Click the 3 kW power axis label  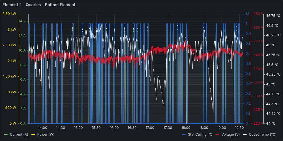(12, 30)
